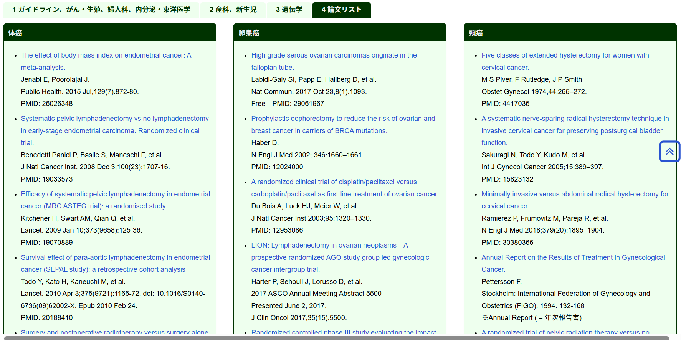Click the horizontal scrollbar at the page bottom
Viewport: 681px width, 340px height.
coord(336,338)
